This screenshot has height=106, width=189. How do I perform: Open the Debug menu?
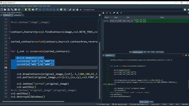(23, 6)
